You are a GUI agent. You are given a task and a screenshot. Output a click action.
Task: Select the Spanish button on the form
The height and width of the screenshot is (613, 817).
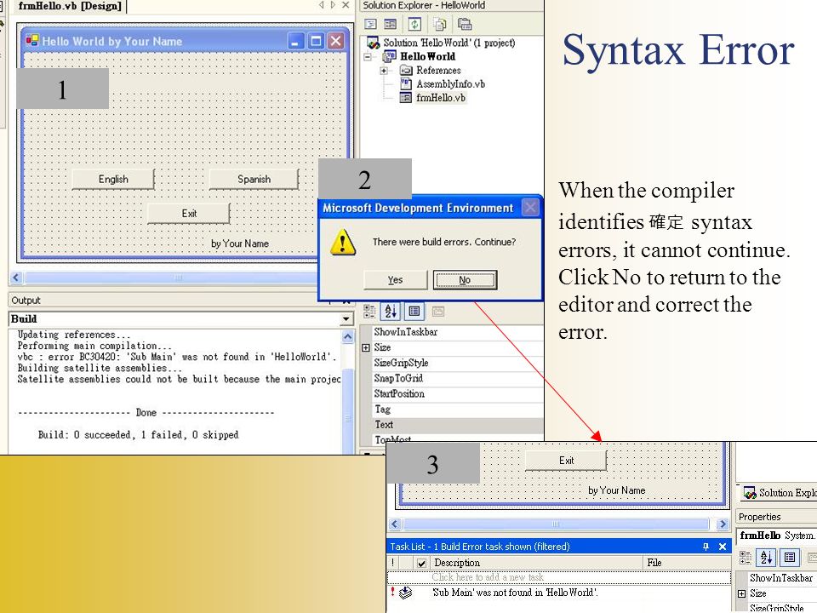pyautogui.click(x=254, y=179)
